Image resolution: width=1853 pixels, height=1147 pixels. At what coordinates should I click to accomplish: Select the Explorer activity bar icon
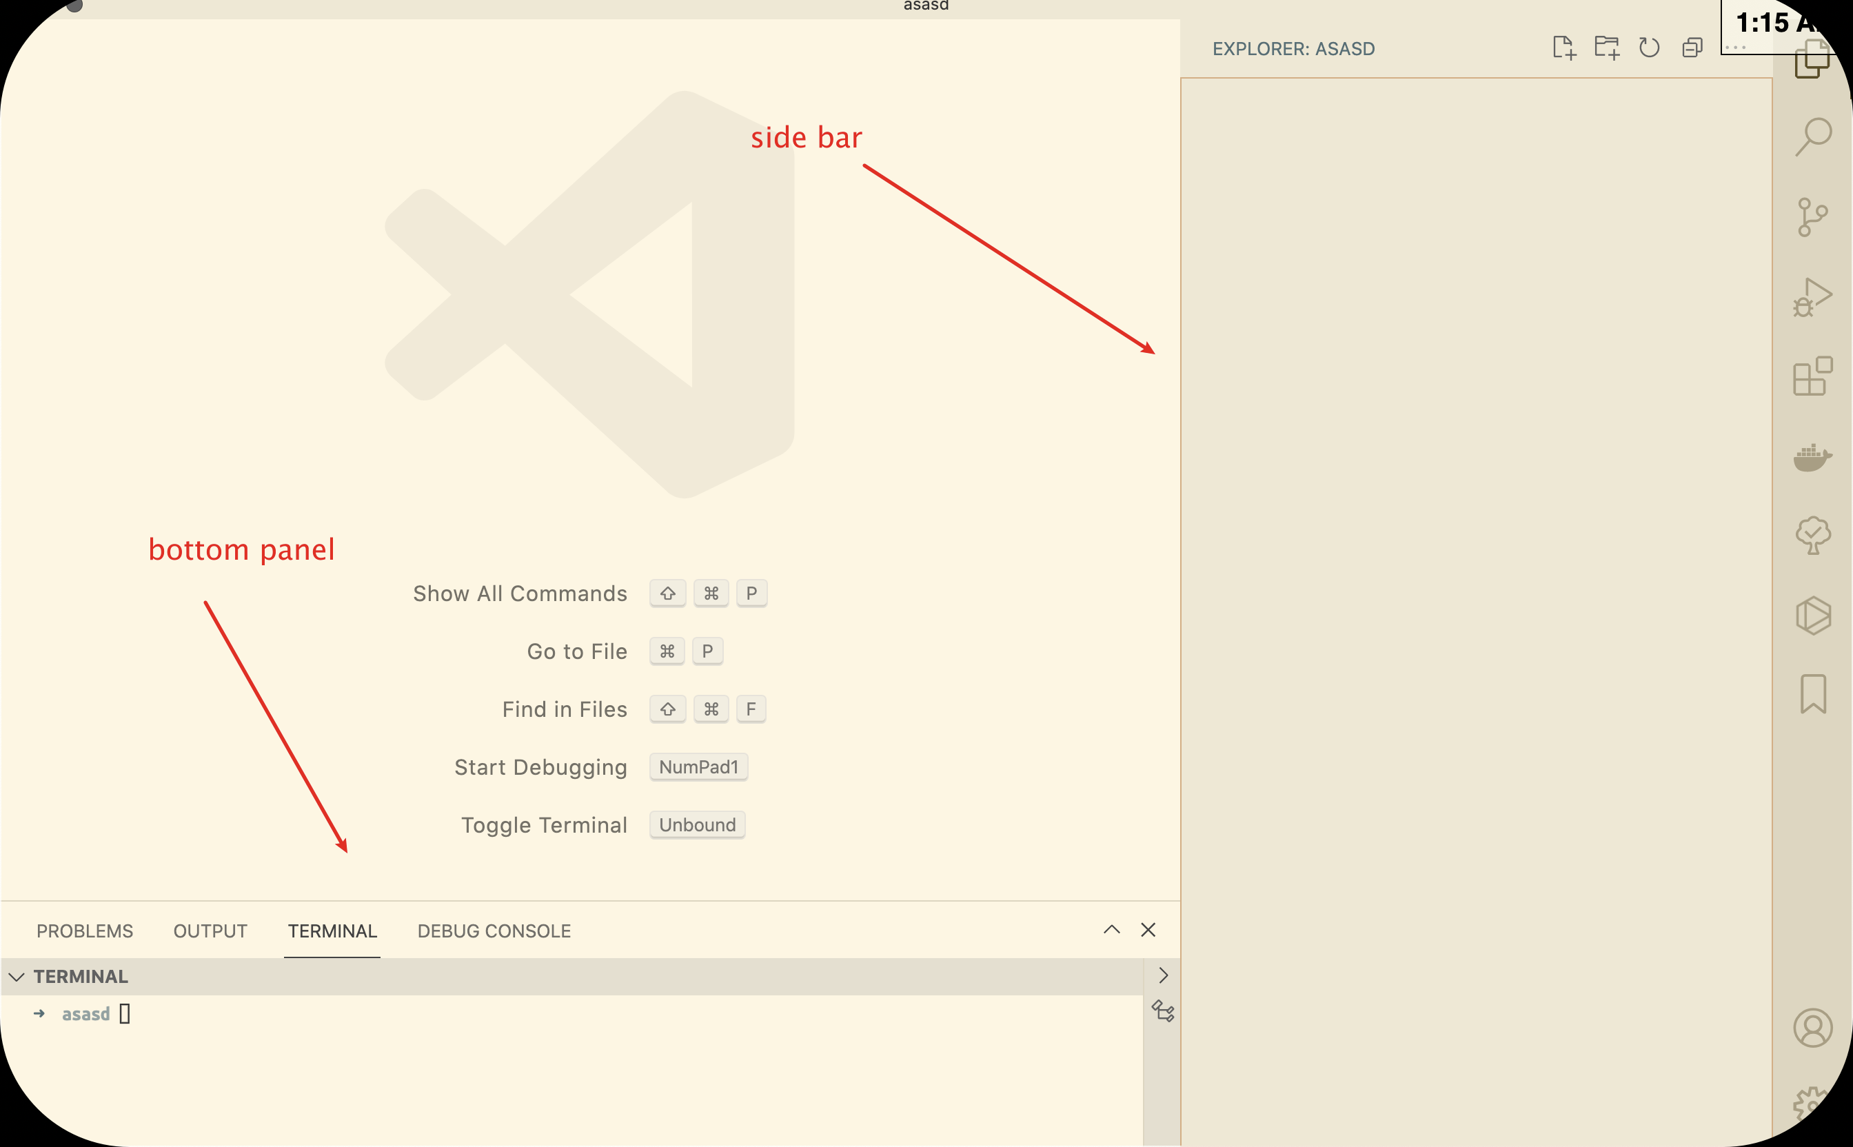point(1813,59)
